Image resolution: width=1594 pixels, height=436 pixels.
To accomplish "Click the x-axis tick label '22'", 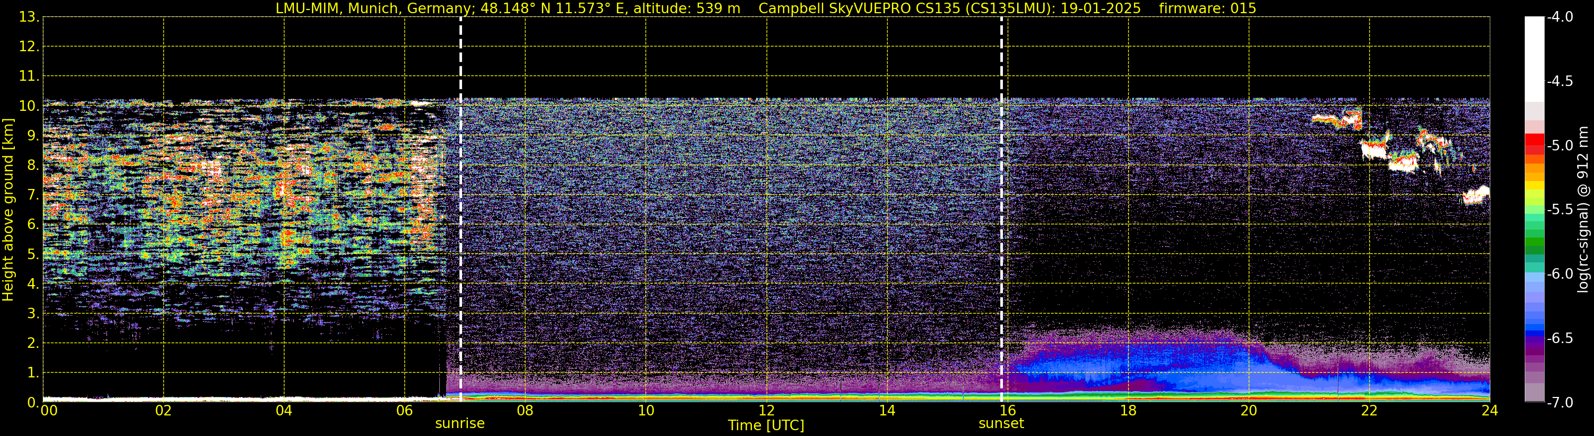I will click(1369, 411).
